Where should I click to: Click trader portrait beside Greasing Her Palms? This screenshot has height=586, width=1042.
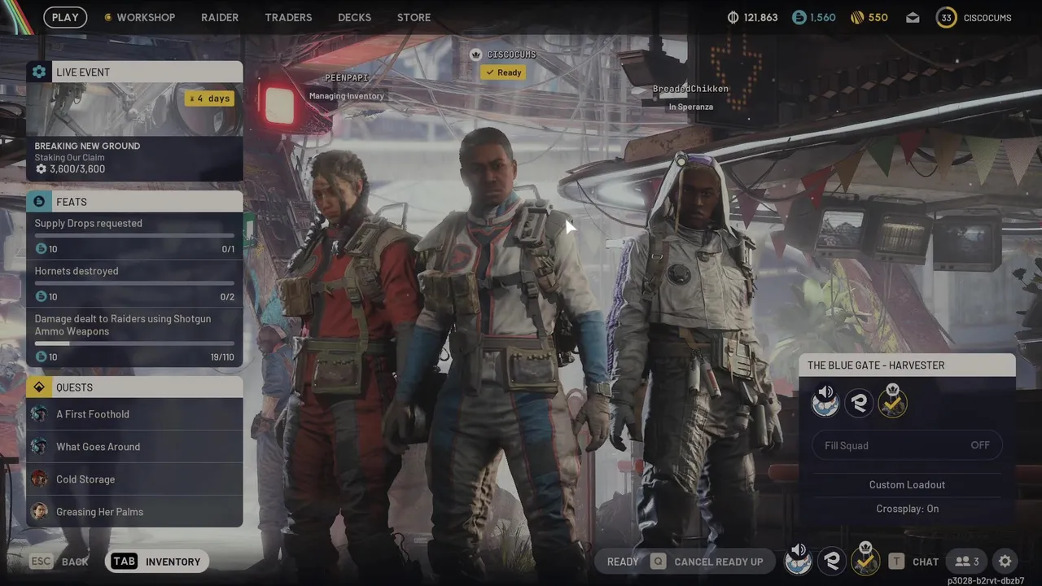[x=39, y=512]
